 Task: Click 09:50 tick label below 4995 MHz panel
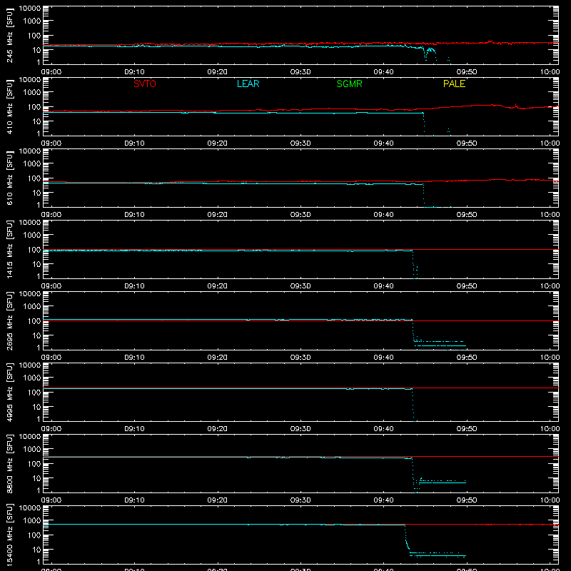pos(467,429)
